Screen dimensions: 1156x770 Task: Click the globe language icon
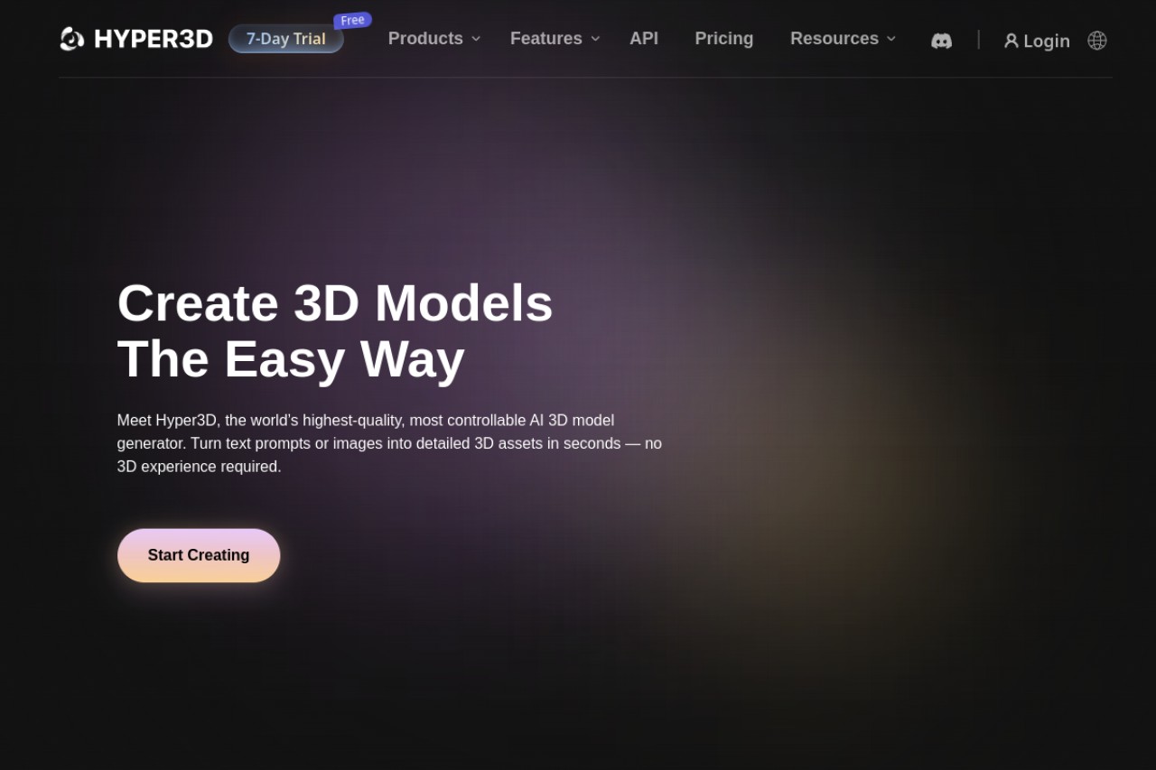[x=1097, y=41]
